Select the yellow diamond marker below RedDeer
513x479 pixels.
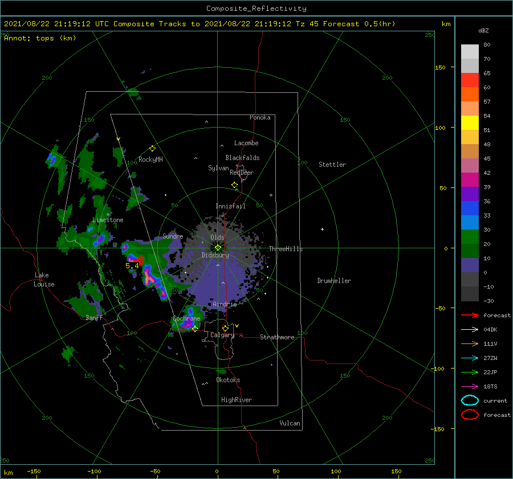click(x=234, y=185)
